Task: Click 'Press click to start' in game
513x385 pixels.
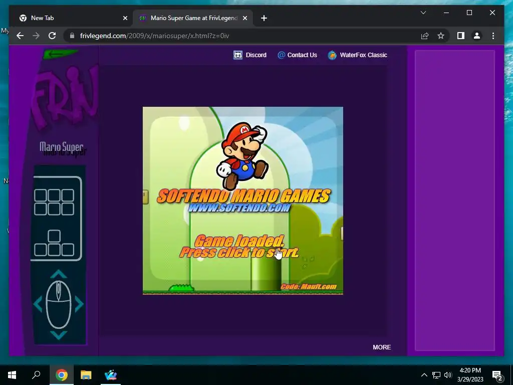Action: 239,253
